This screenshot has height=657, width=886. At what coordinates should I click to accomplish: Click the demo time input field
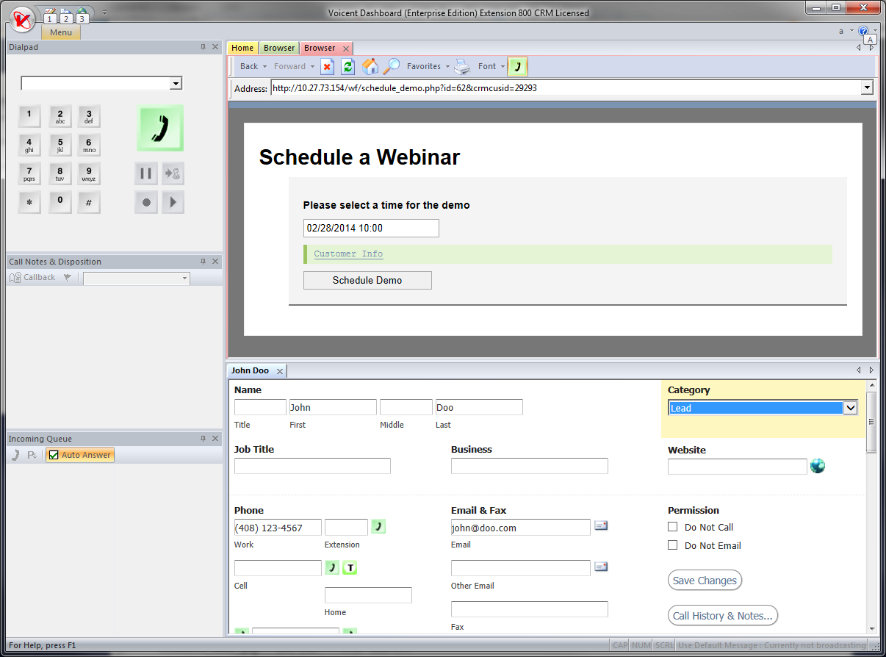click(x=371, y=228)
